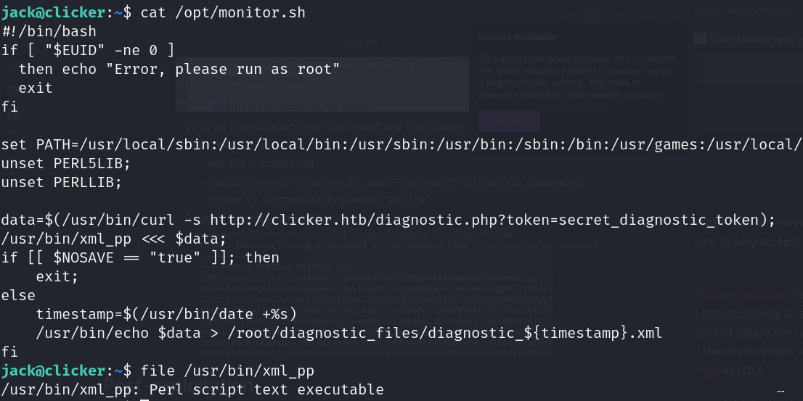Click the #!/bin/bash shebang line

[x=49, y=31]
